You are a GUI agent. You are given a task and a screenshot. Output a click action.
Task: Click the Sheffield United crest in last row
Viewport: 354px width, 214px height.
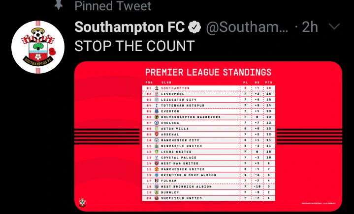click(x=157, y=198)
